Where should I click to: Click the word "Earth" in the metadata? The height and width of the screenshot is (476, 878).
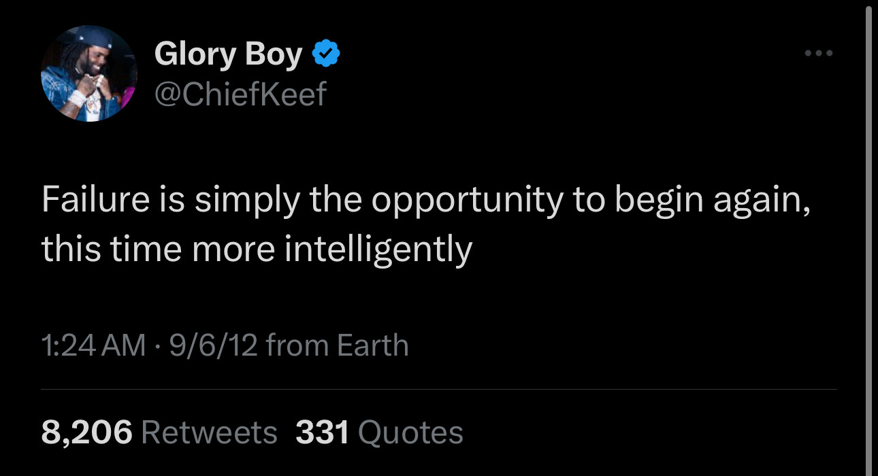point(373,345)
